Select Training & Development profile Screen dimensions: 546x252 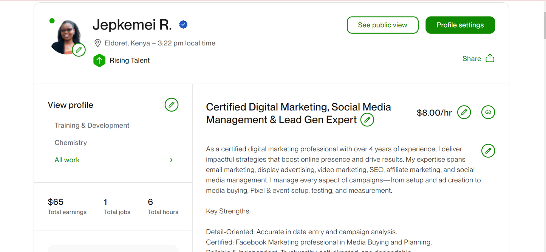point(92,126)
